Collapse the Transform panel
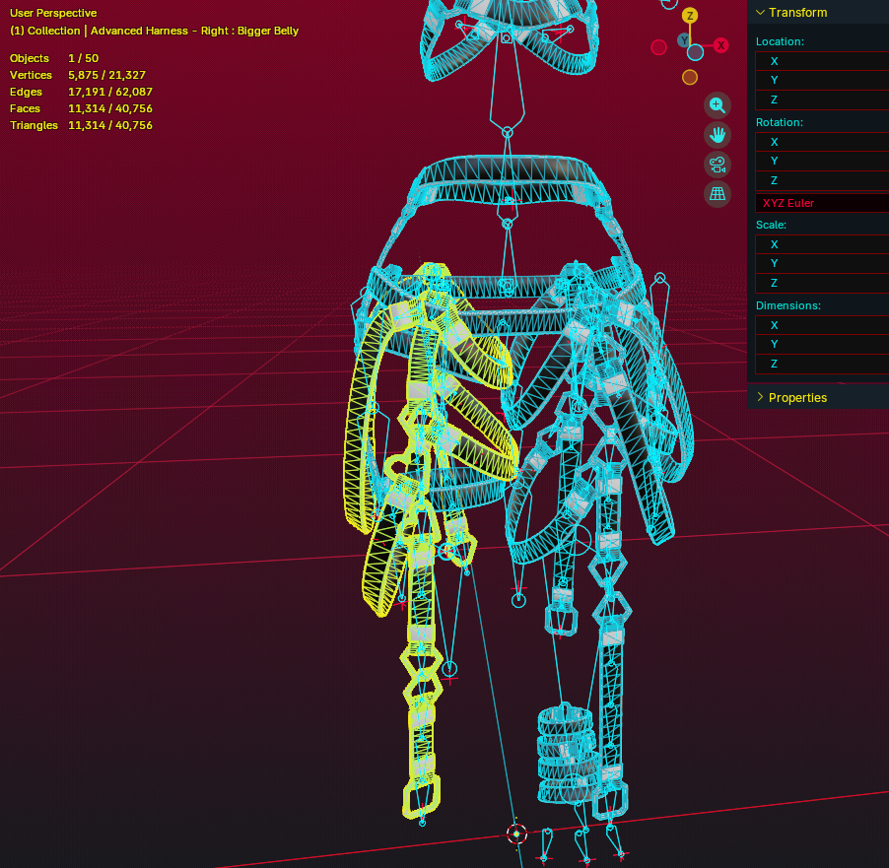889x868 pixels. coord(760,13)
